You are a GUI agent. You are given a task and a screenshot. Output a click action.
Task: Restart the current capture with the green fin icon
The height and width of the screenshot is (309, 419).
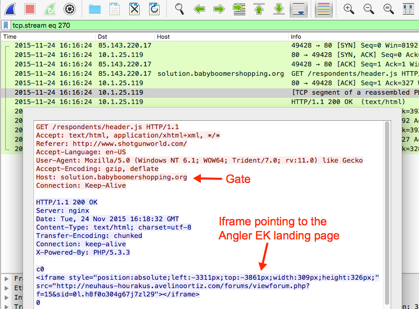pyautogui.click(x=50, y=9)
